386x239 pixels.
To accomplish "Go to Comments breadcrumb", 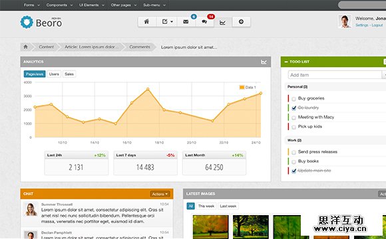I will pyautogui.click(x=140, y=47).
